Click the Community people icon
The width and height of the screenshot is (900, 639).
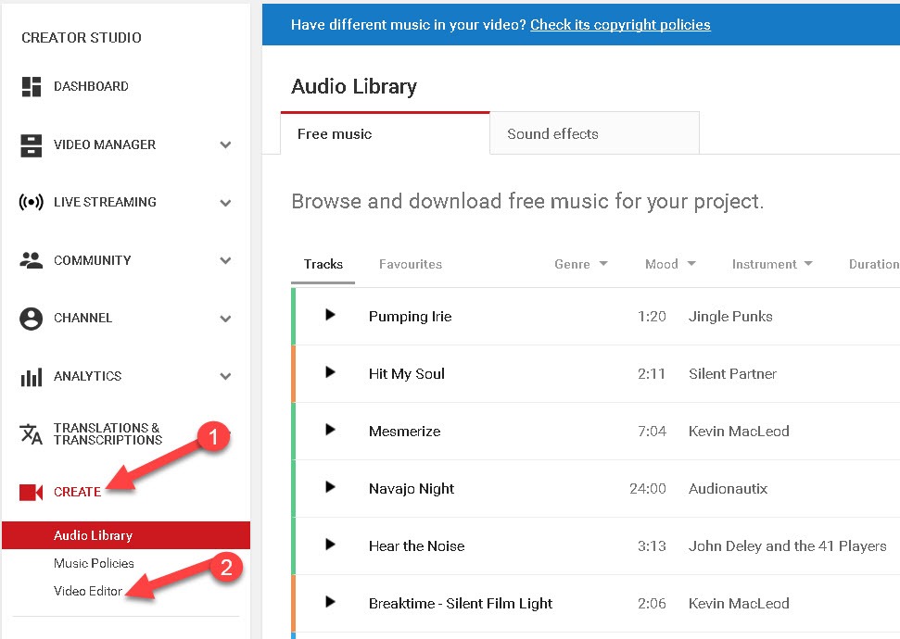[x=32, y=261]
